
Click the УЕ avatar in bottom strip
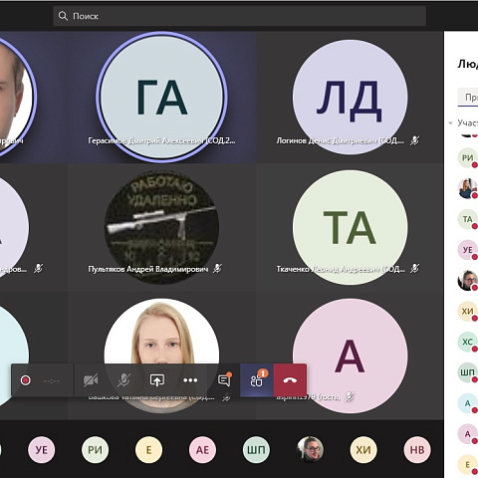coord(42,450)
